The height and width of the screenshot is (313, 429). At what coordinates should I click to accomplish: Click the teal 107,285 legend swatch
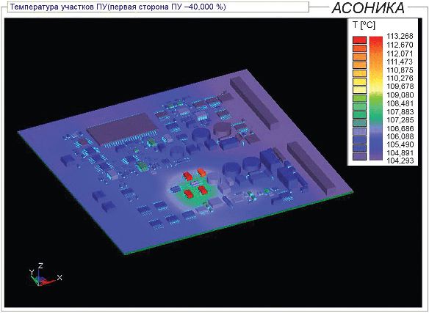(359, 123)
